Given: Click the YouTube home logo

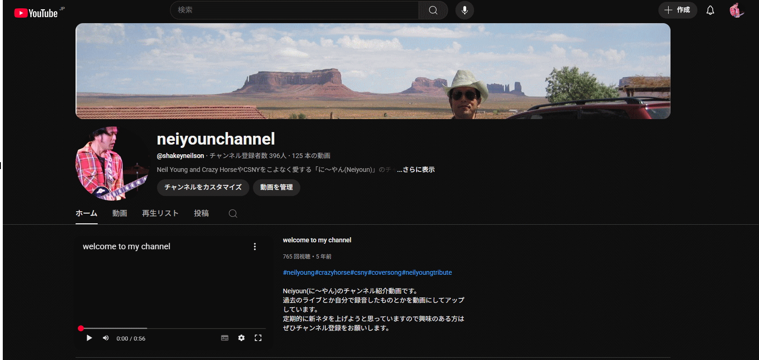Looking at the screenshot, I should 36,13.
